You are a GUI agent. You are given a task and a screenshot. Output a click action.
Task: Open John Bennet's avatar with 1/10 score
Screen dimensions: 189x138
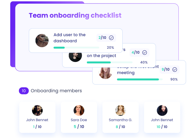coord(37,110)
